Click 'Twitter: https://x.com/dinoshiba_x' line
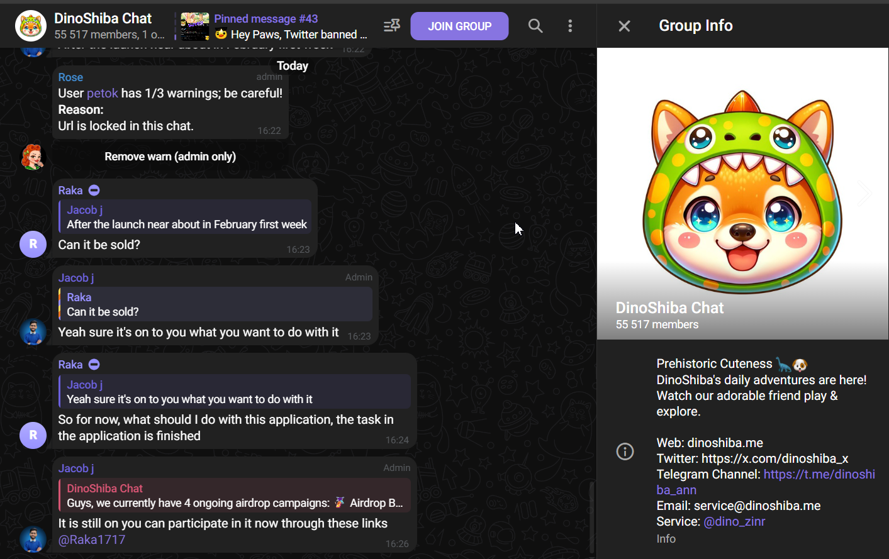 point(752,458)
